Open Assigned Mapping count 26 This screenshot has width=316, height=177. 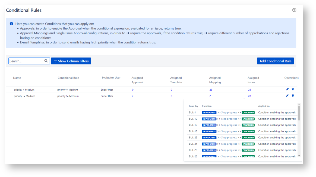(211, 90)
